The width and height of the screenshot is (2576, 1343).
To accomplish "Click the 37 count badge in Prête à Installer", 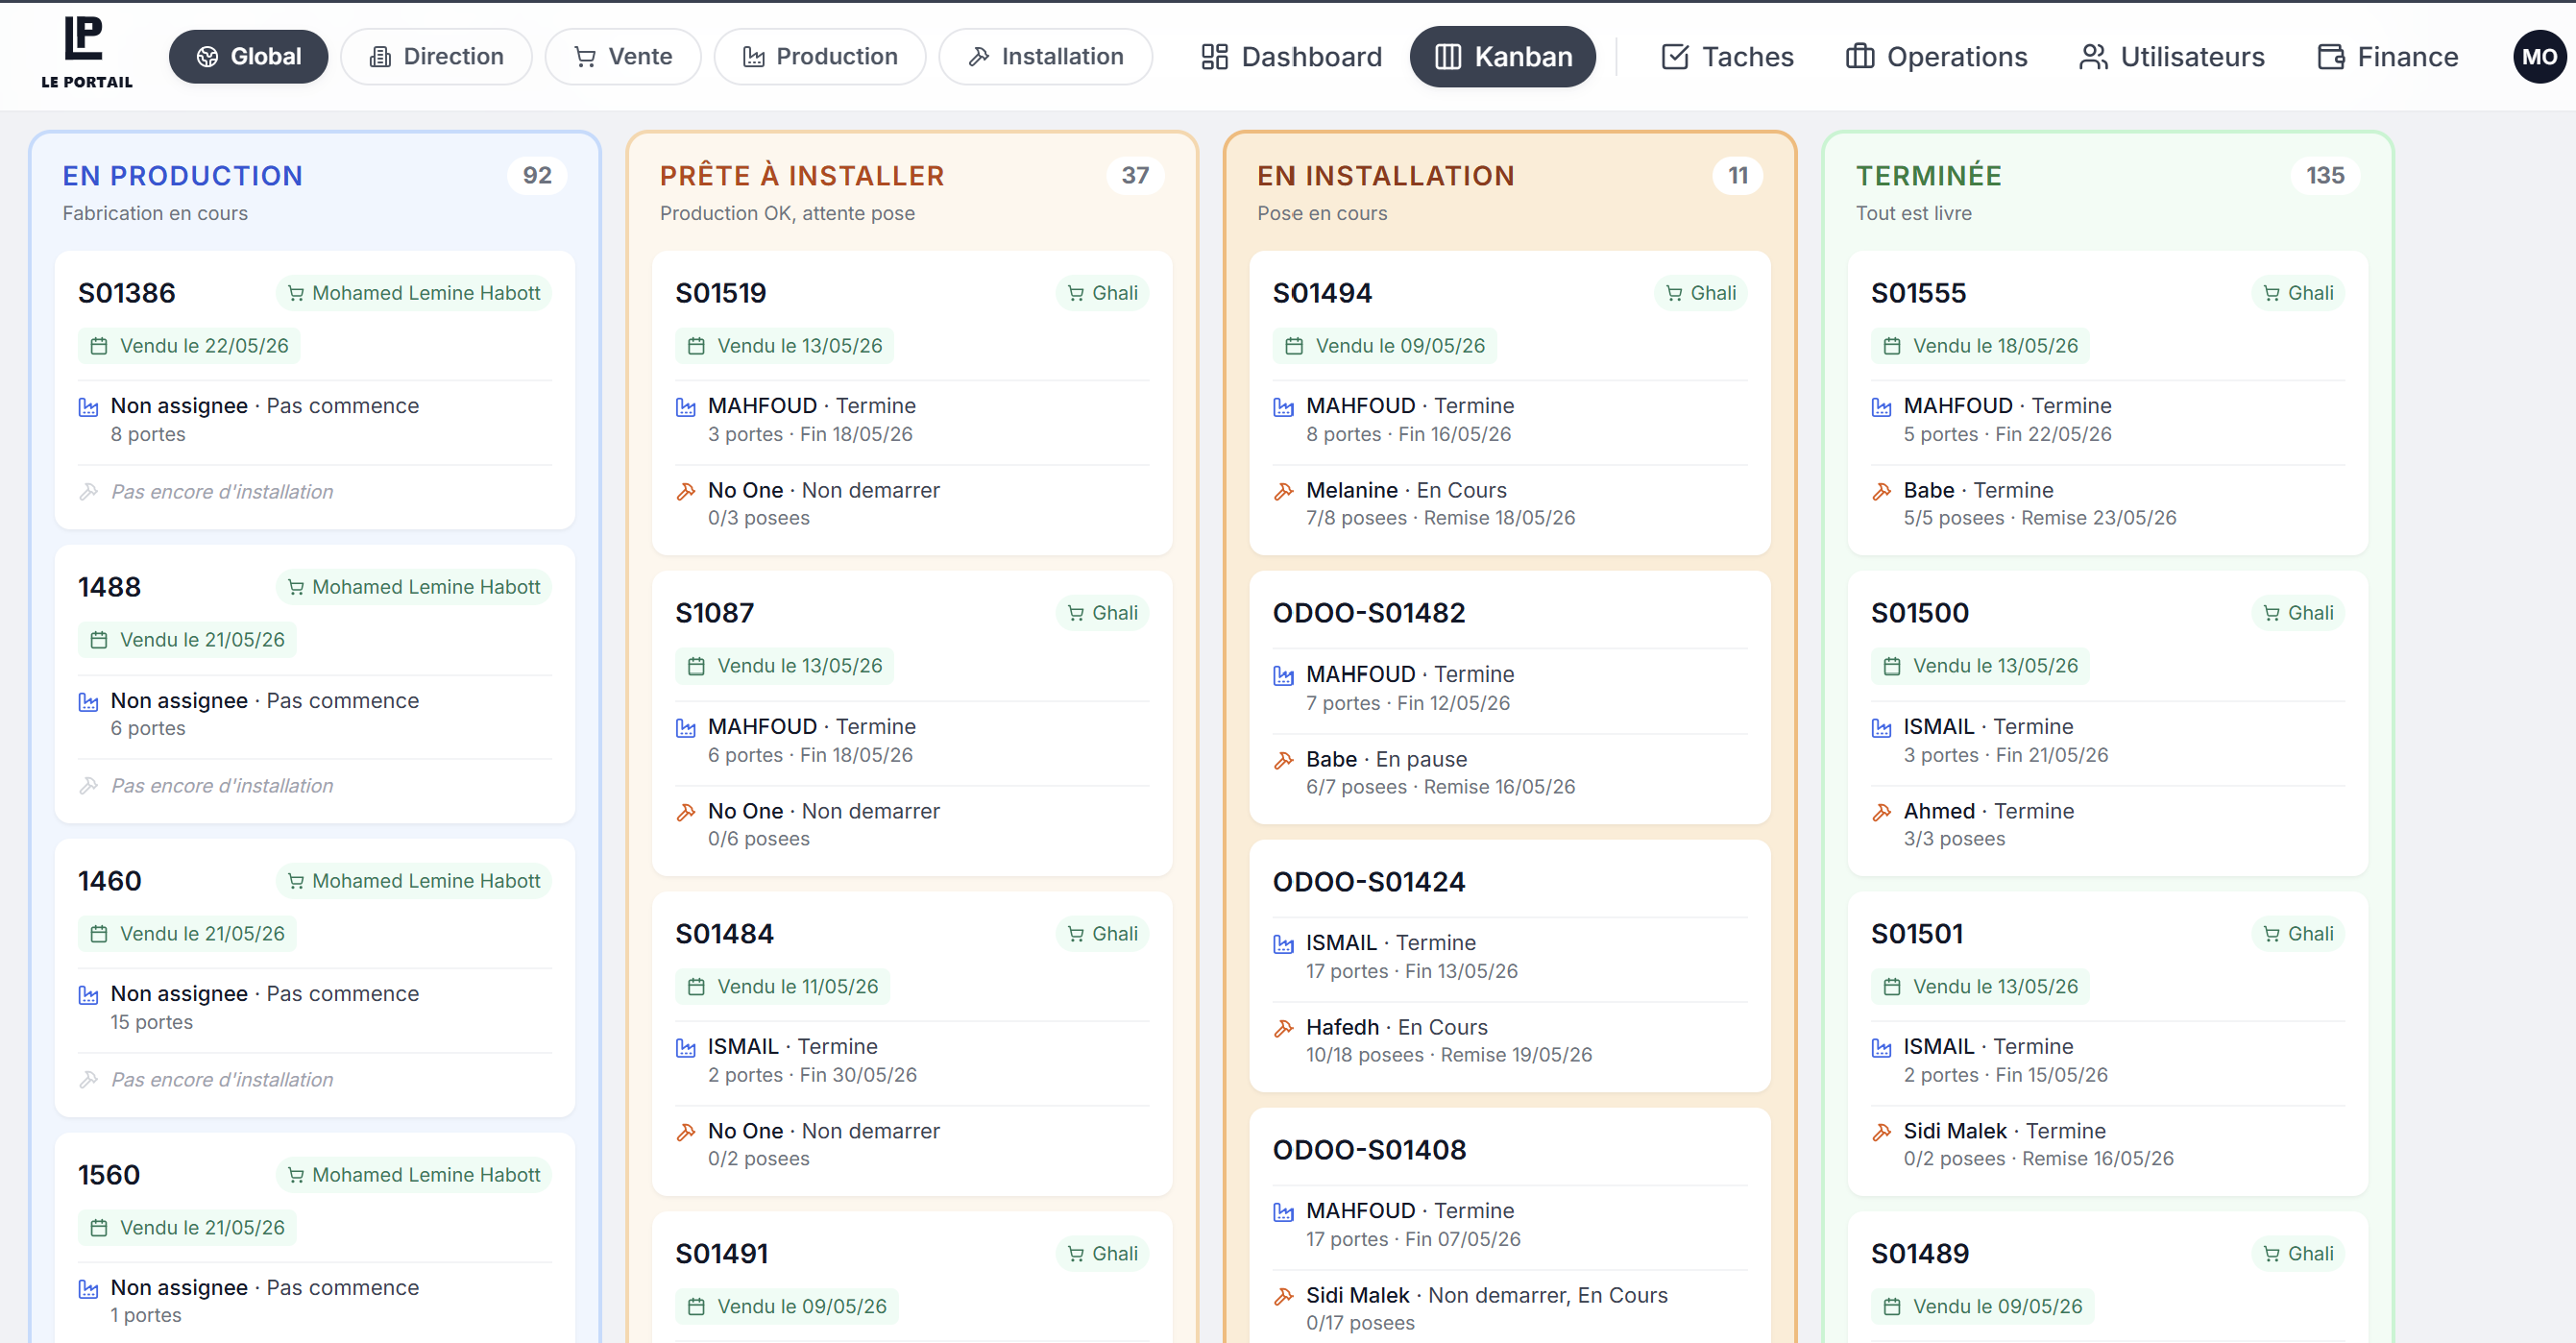I will (1134, 175).
